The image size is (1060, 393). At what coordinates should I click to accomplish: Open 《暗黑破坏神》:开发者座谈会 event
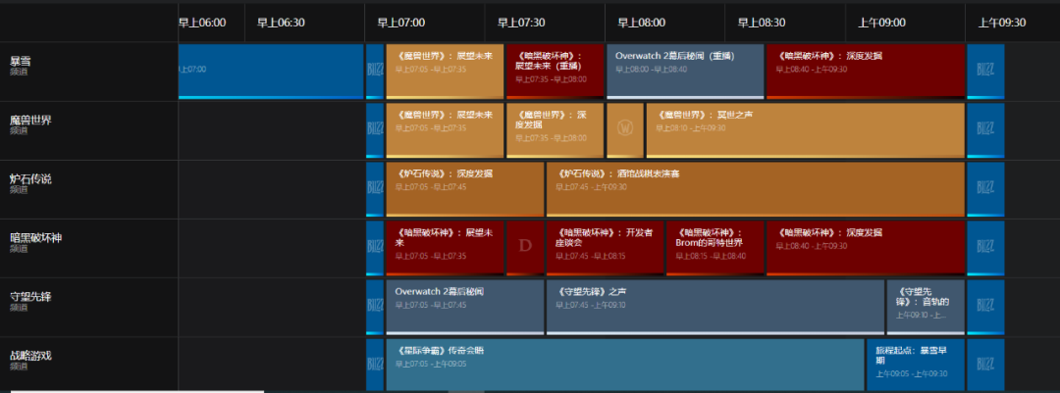click(605, 248)
